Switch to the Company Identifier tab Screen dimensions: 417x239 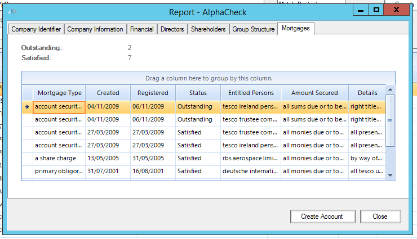[36, 29]
